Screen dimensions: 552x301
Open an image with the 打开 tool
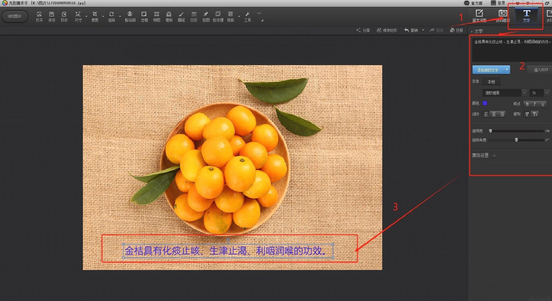coord(39,17)
